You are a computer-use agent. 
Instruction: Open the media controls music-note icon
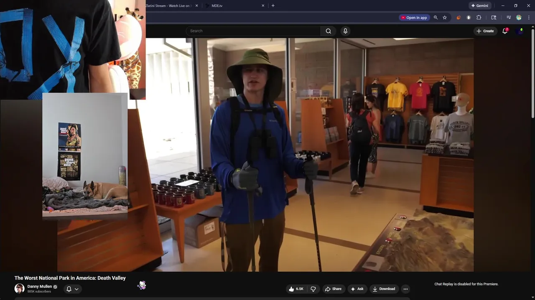[x=508, y=17]
